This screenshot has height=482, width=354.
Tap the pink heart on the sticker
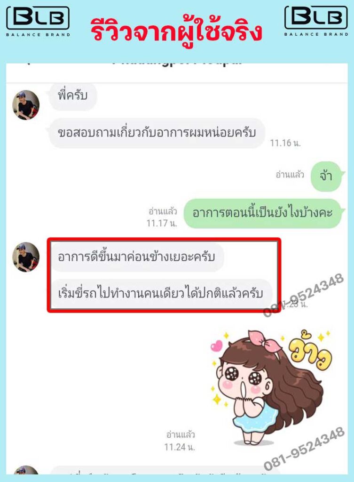(216, 345)
